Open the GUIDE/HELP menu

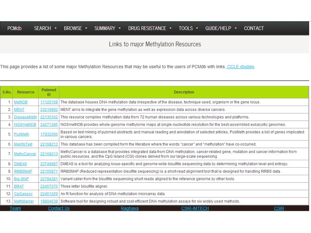pos(221,28)
